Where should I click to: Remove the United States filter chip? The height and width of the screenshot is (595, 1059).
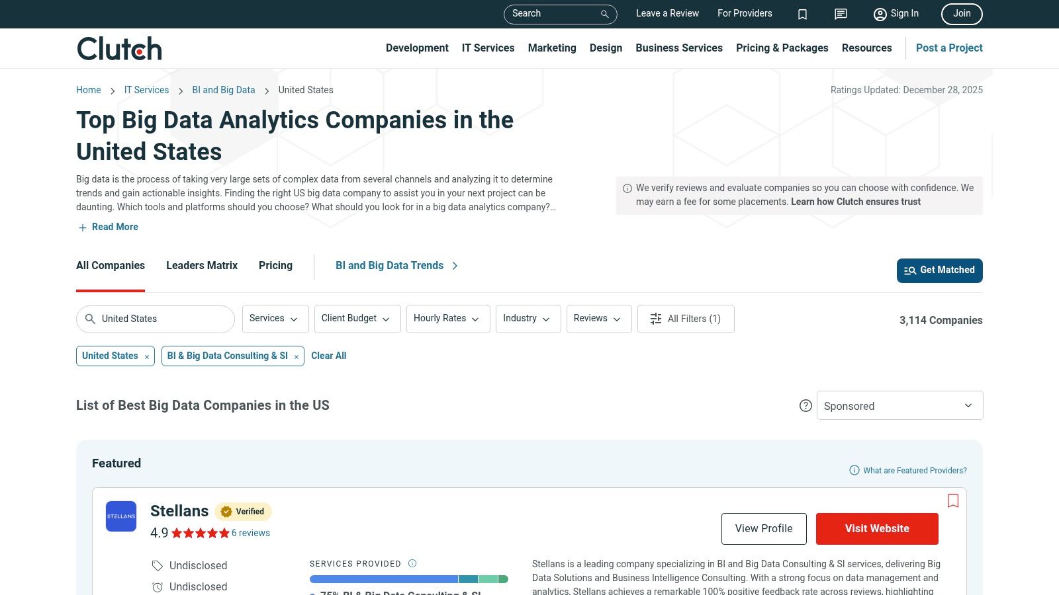pos(146,356)
